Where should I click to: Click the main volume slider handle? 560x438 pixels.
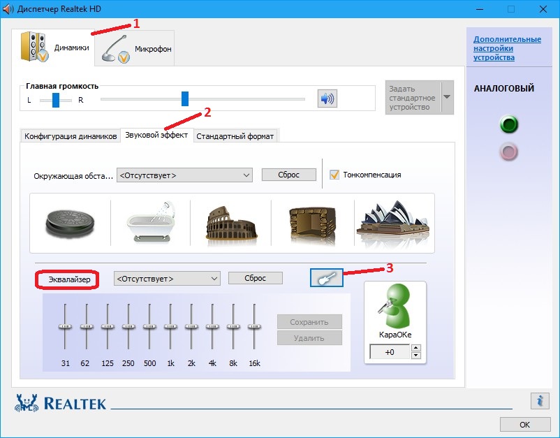pyautogui.click(x=184, y=98)
